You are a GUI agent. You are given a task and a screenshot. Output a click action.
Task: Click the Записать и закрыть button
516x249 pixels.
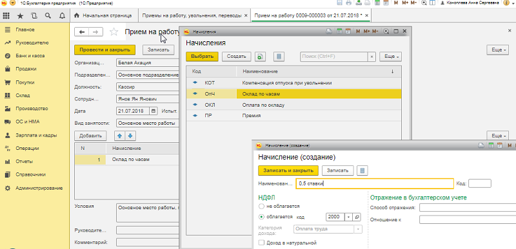(x=288, y=171)
